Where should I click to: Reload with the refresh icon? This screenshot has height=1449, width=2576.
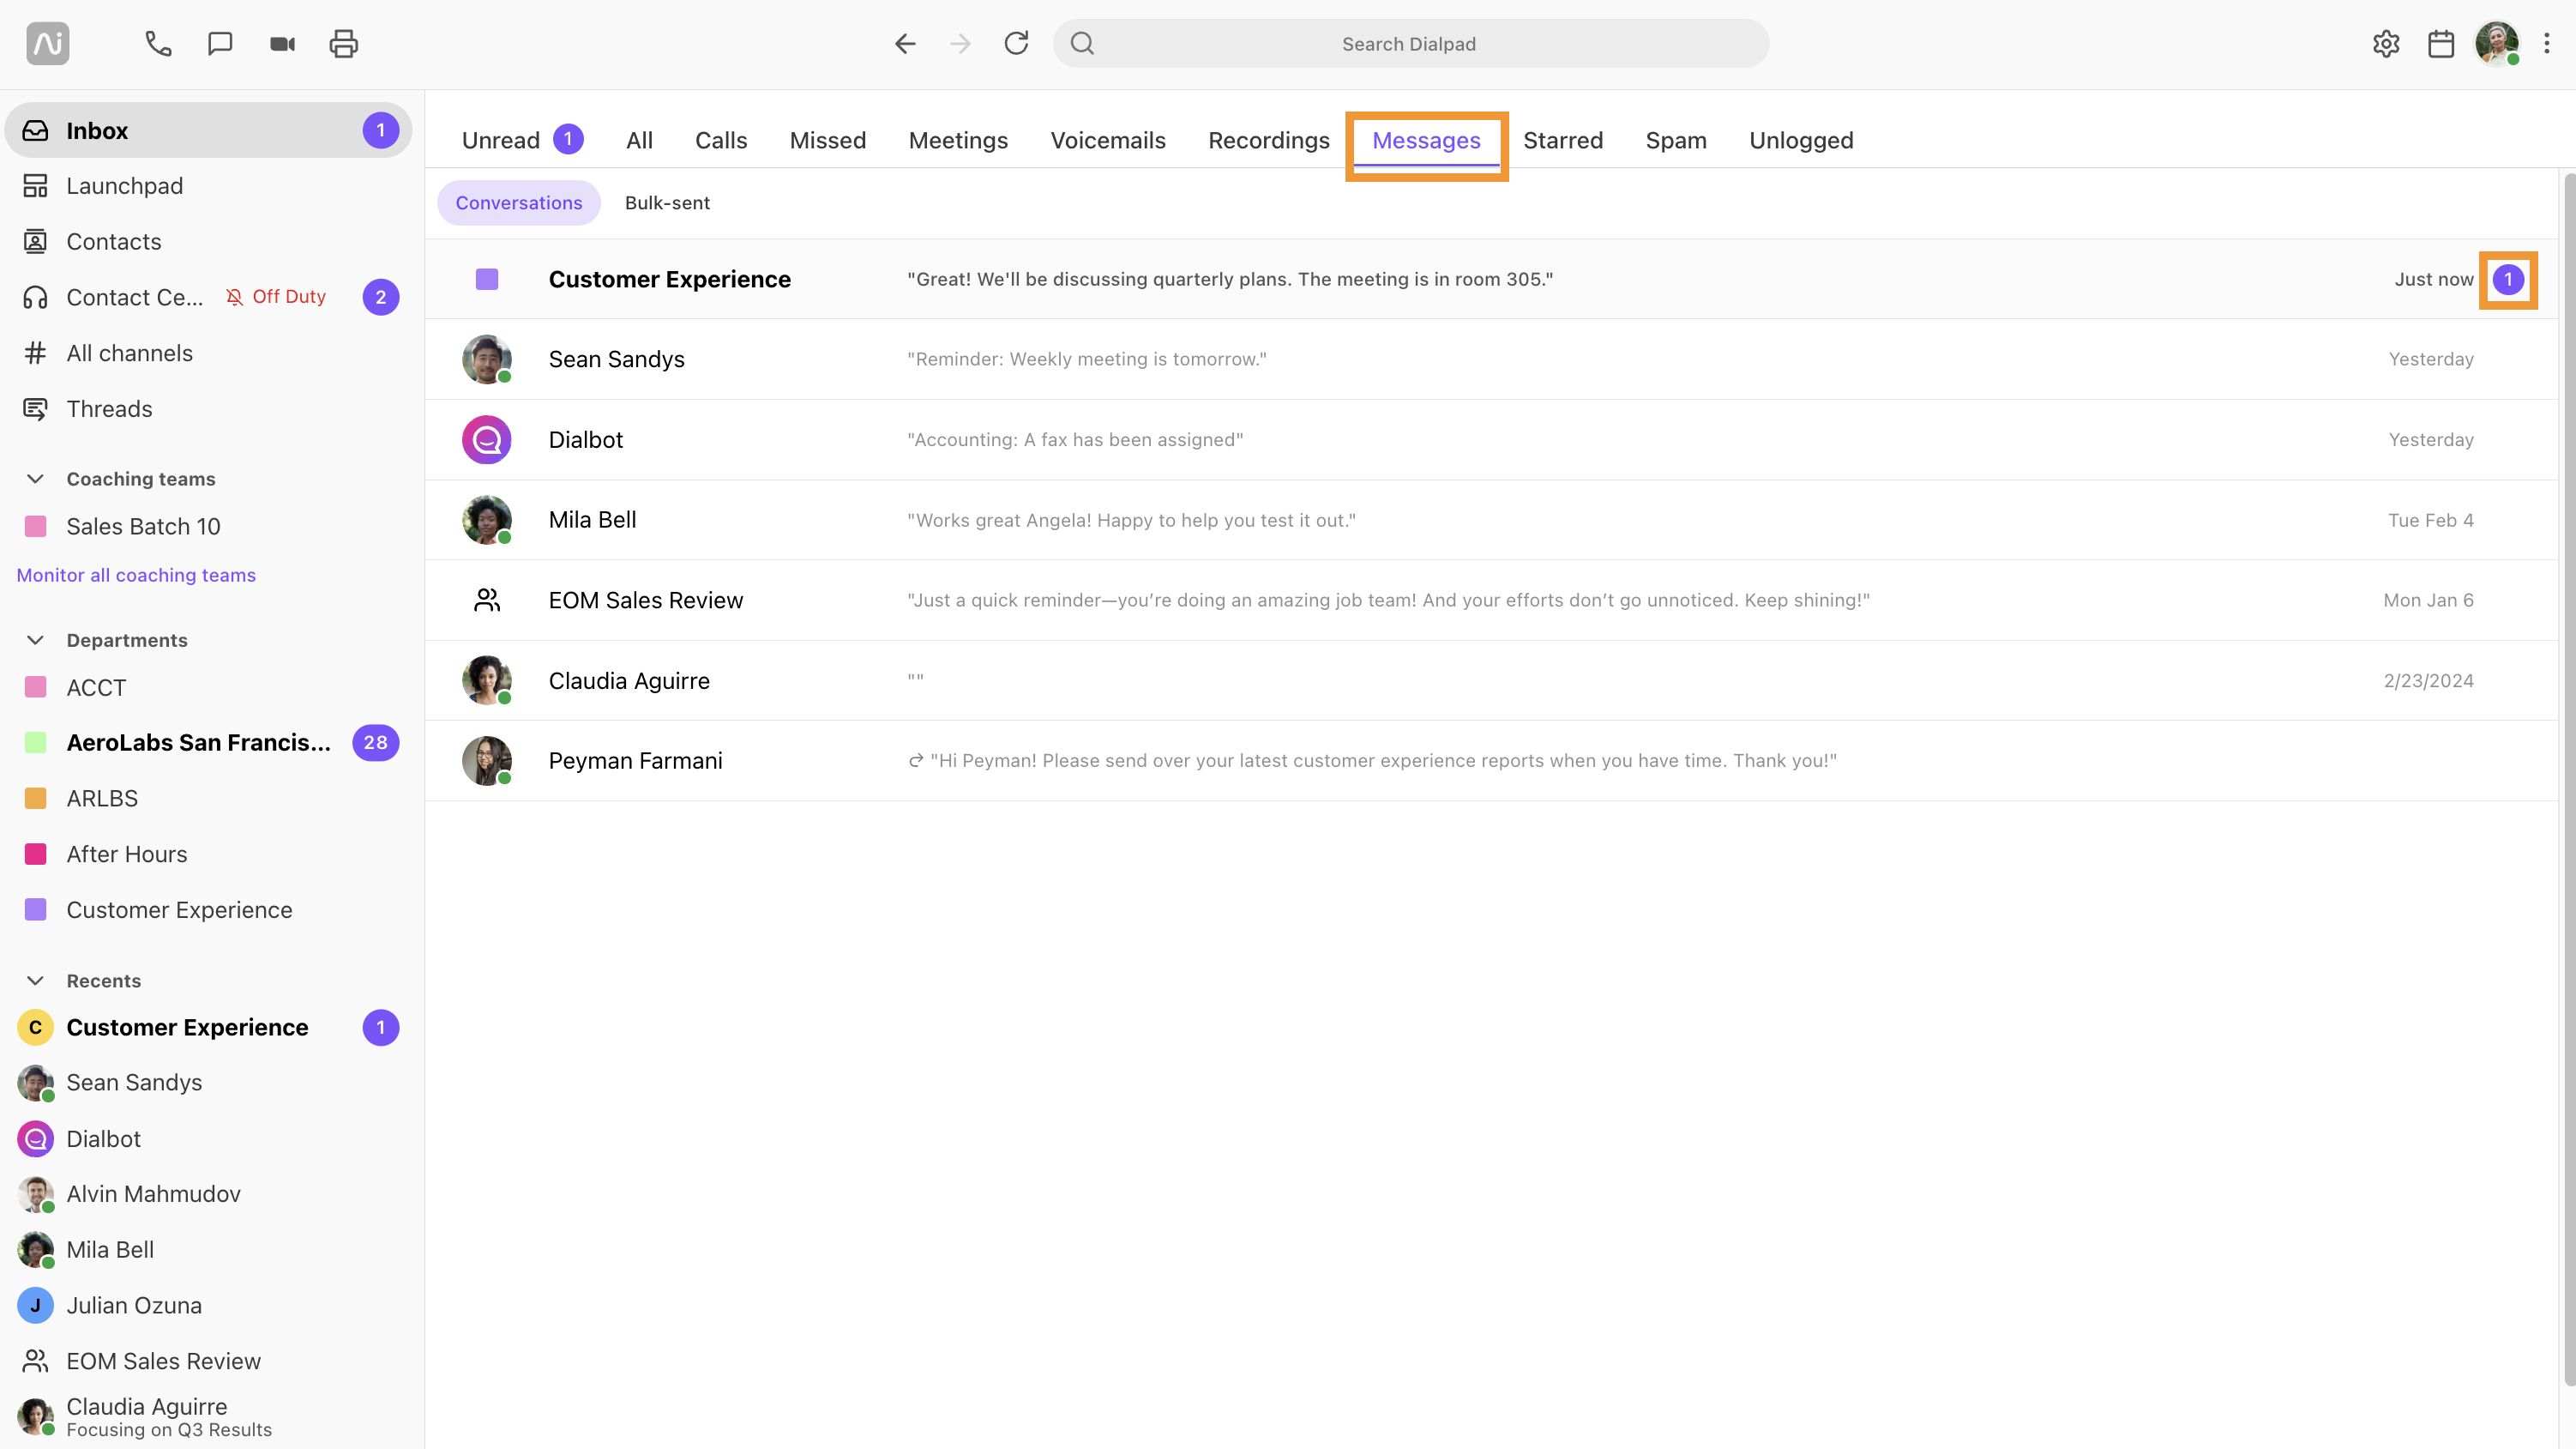pos(1016,43)
